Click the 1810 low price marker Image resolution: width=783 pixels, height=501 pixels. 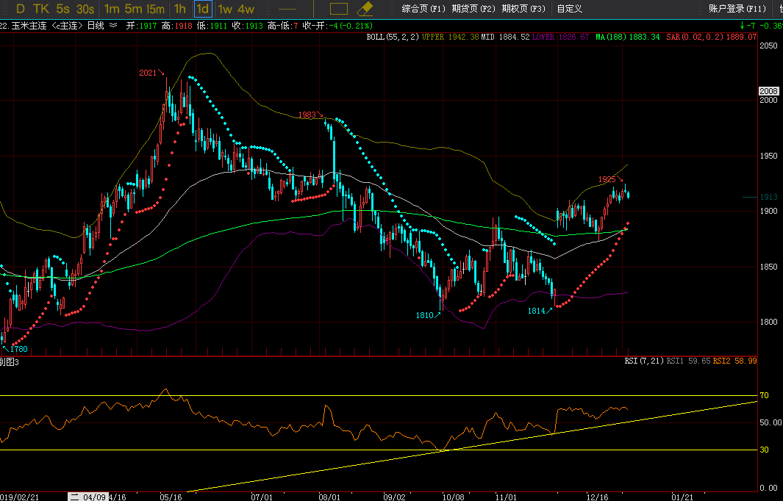pos(424,315)
